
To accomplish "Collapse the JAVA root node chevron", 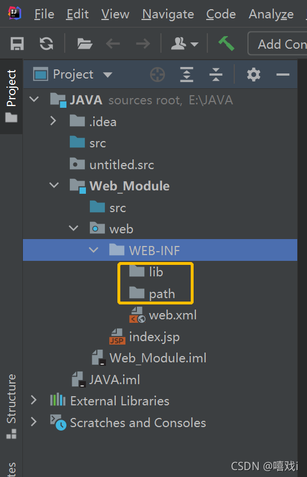I will 34,100.
